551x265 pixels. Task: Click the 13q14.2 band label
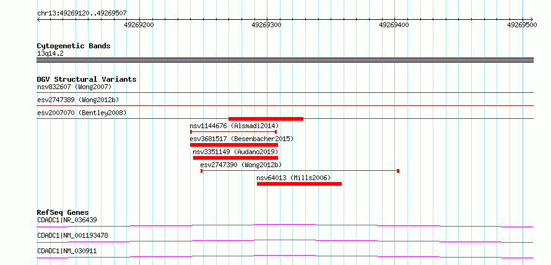(x=50, y=54)
